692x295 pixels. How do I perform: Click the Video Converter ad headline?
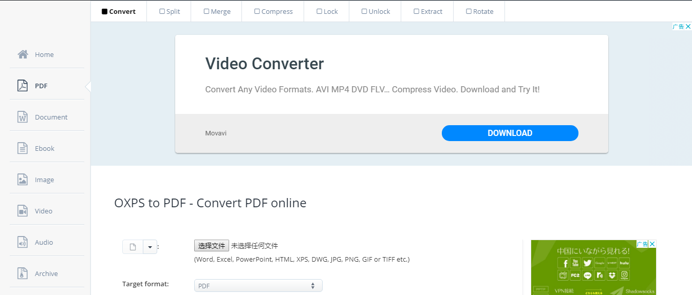[x=265, y=64]
